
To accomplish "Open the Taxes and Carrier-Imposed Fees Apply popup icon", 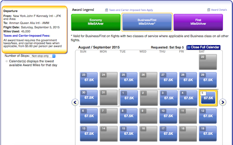I will 107,10.
